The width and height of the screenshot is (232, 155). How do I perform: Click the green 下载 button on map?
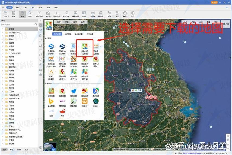pos(138,90)
